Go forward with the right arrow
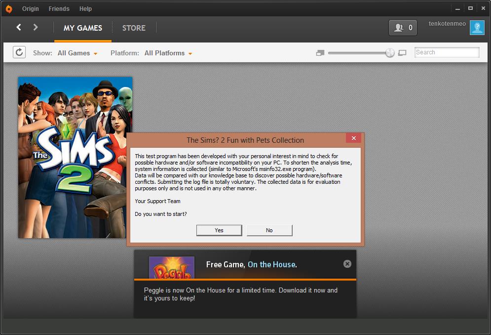491x335 pixels. [x=36, y=27]
